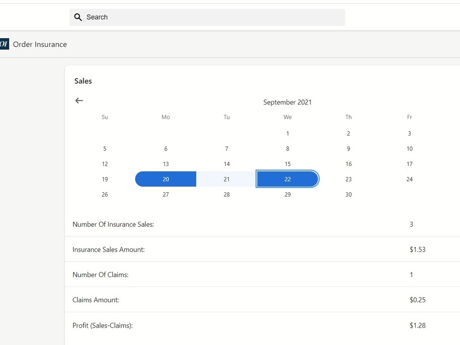The image size is (460, 345).
Task: Choose date 14 in the calendar
Action: click(x=226, y=164)
